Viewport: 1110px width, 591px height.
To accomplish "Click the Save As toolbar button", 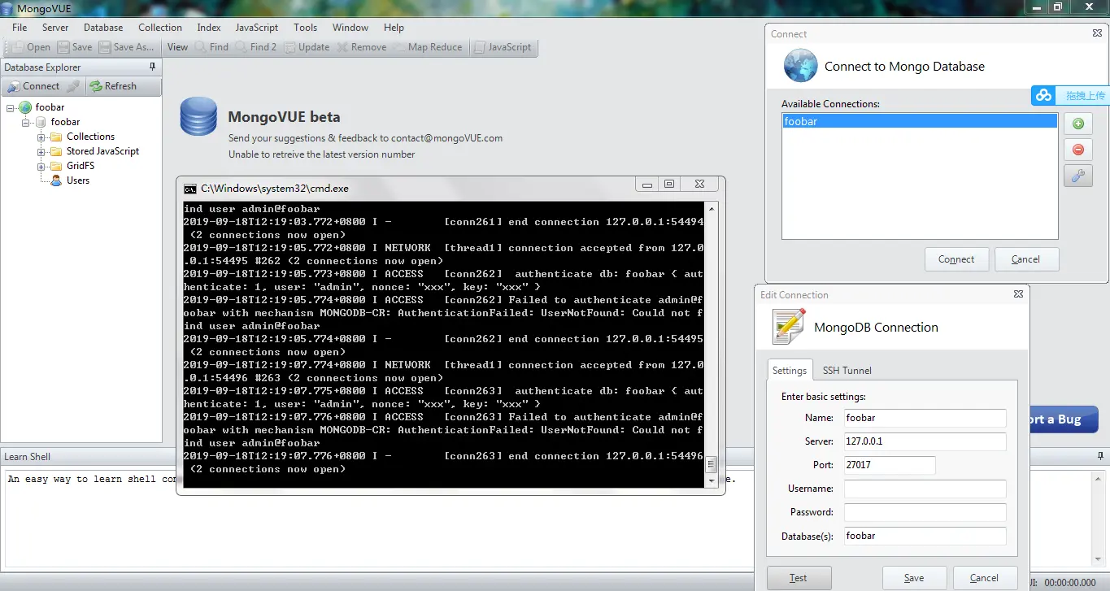I will pos(125,47).
